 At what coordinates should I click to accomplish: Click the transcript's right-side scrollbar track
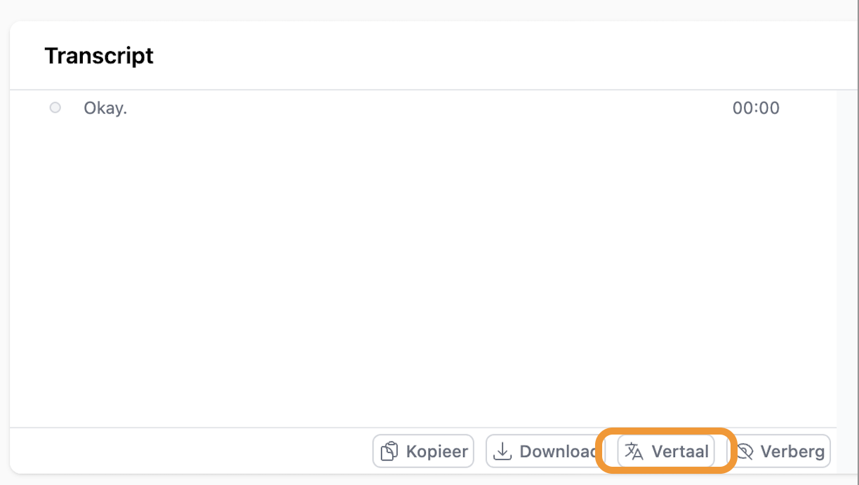click(847, 259)
